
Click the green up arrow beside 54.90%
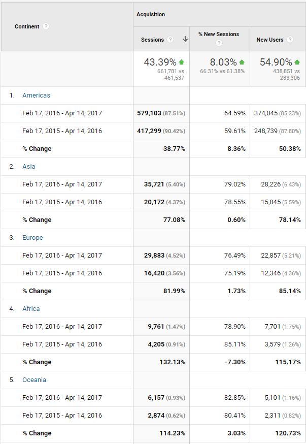coord(297,62)
